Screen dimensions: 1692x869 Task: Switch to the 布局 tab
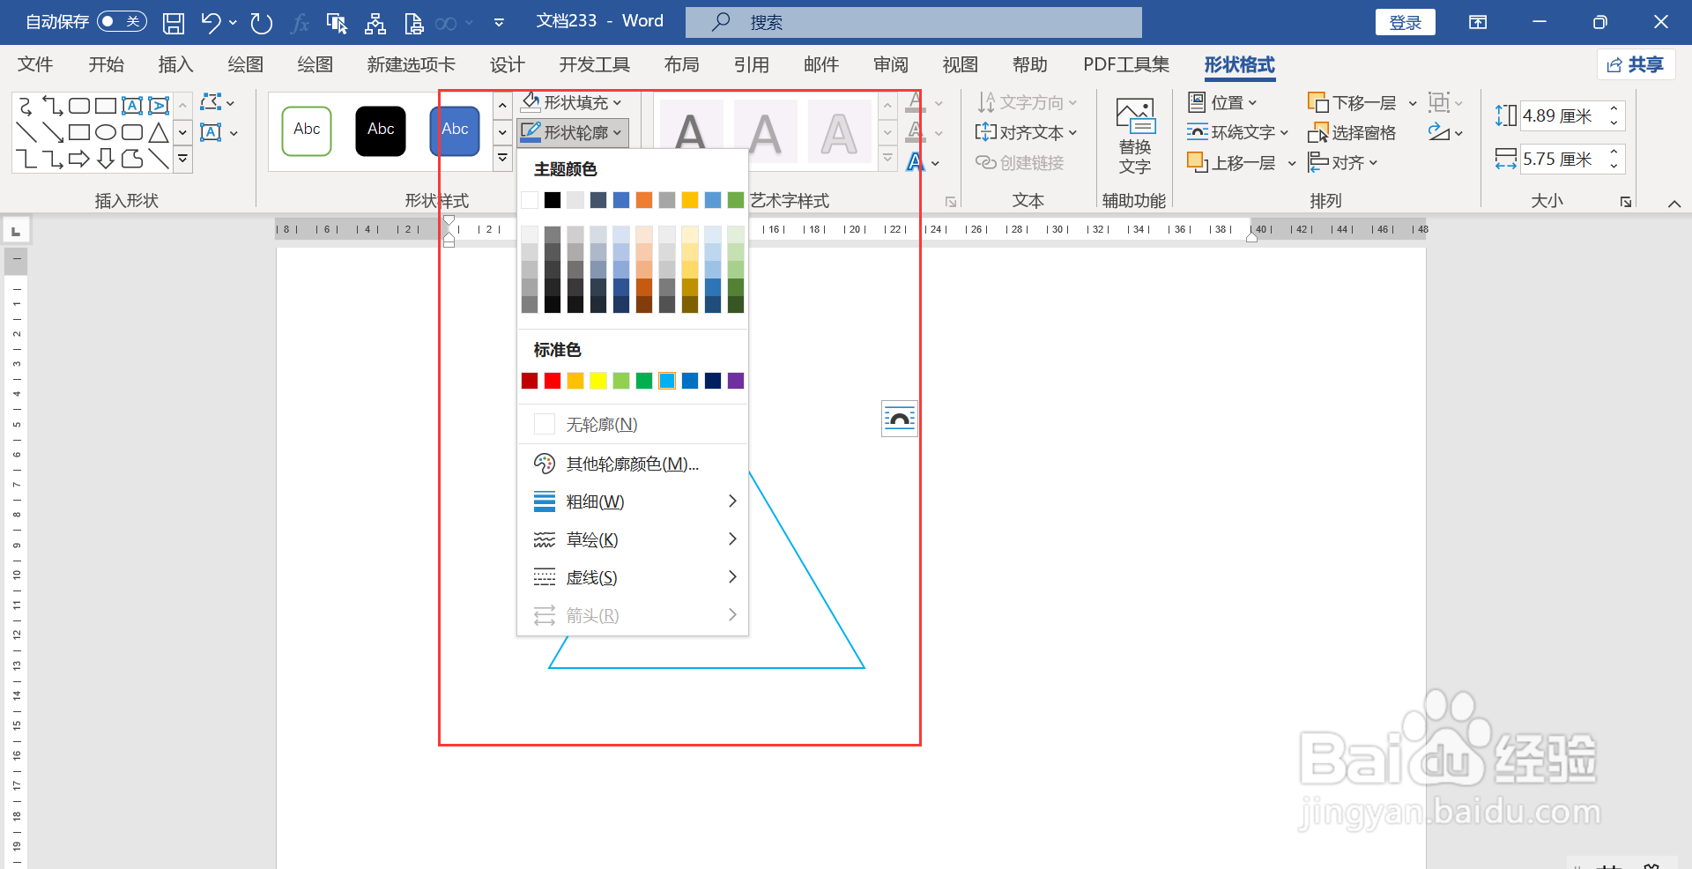coord(681,64)
